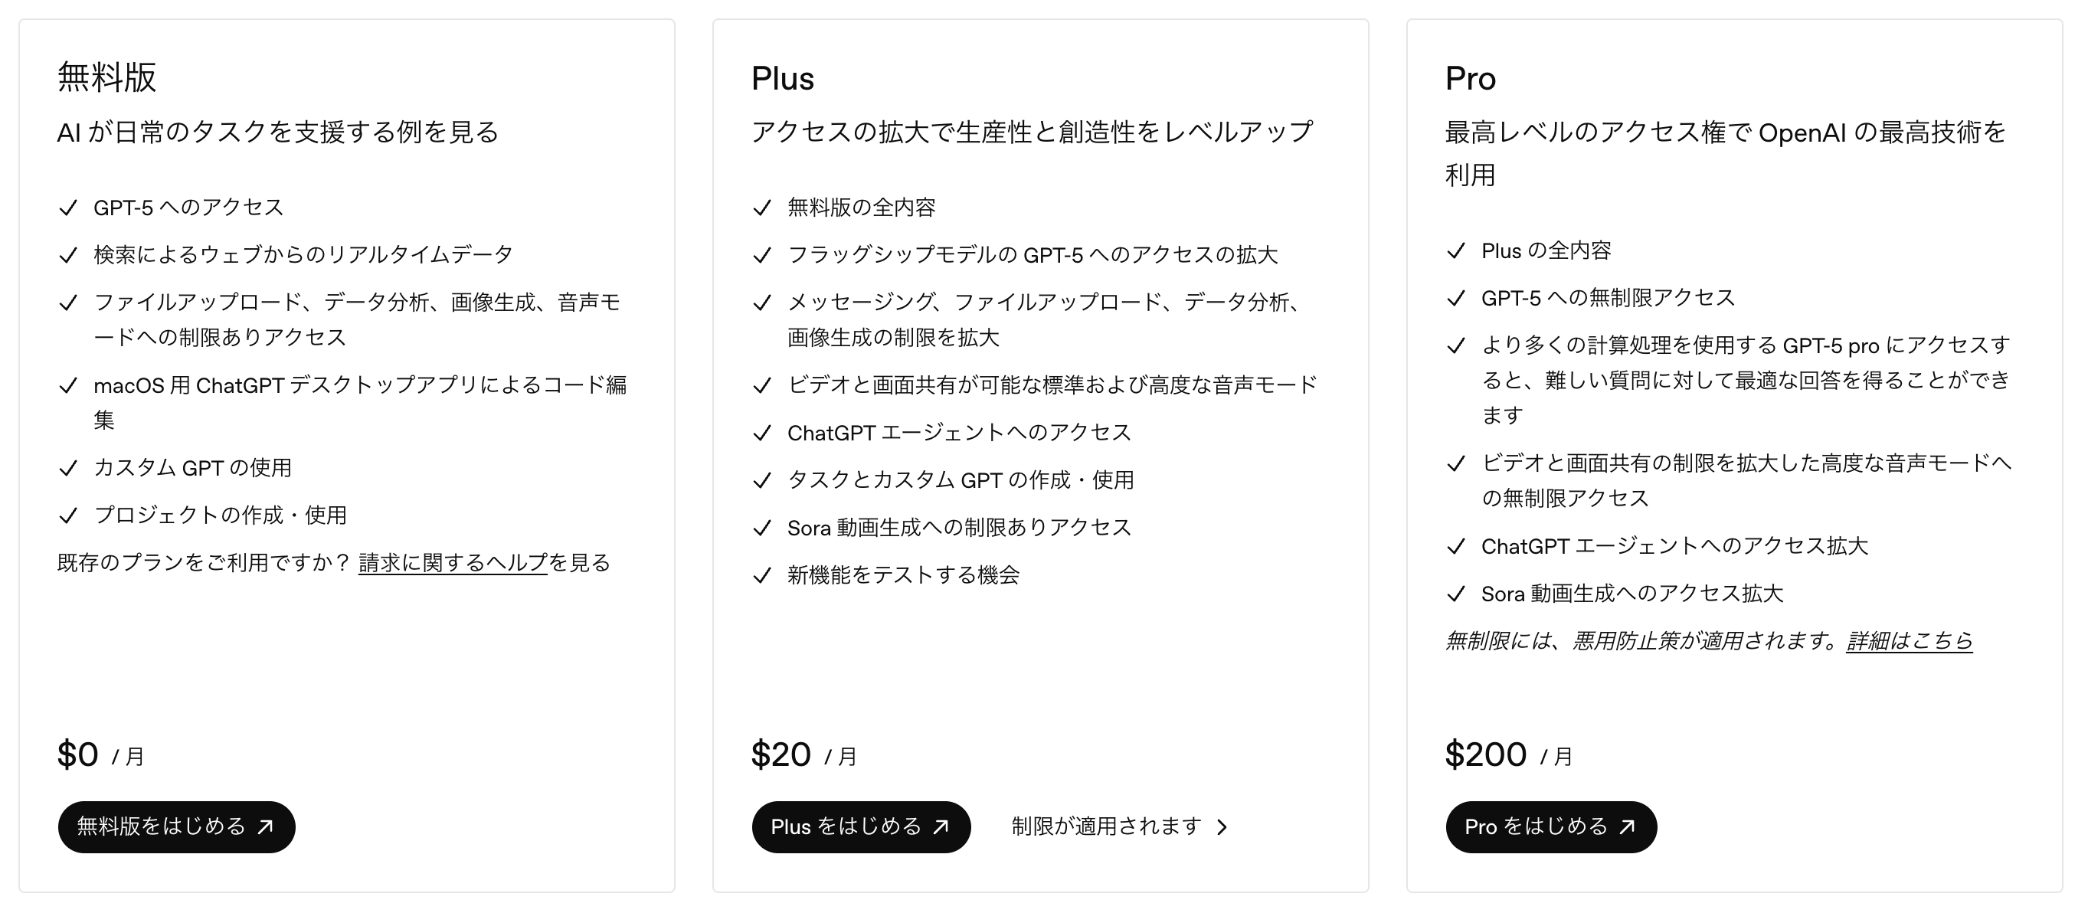Click the checkmark next to カスタム GPT の使用

[x=69, y=469]
